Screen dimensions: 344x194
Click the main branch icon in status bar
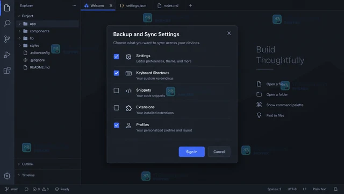(7, 189)
